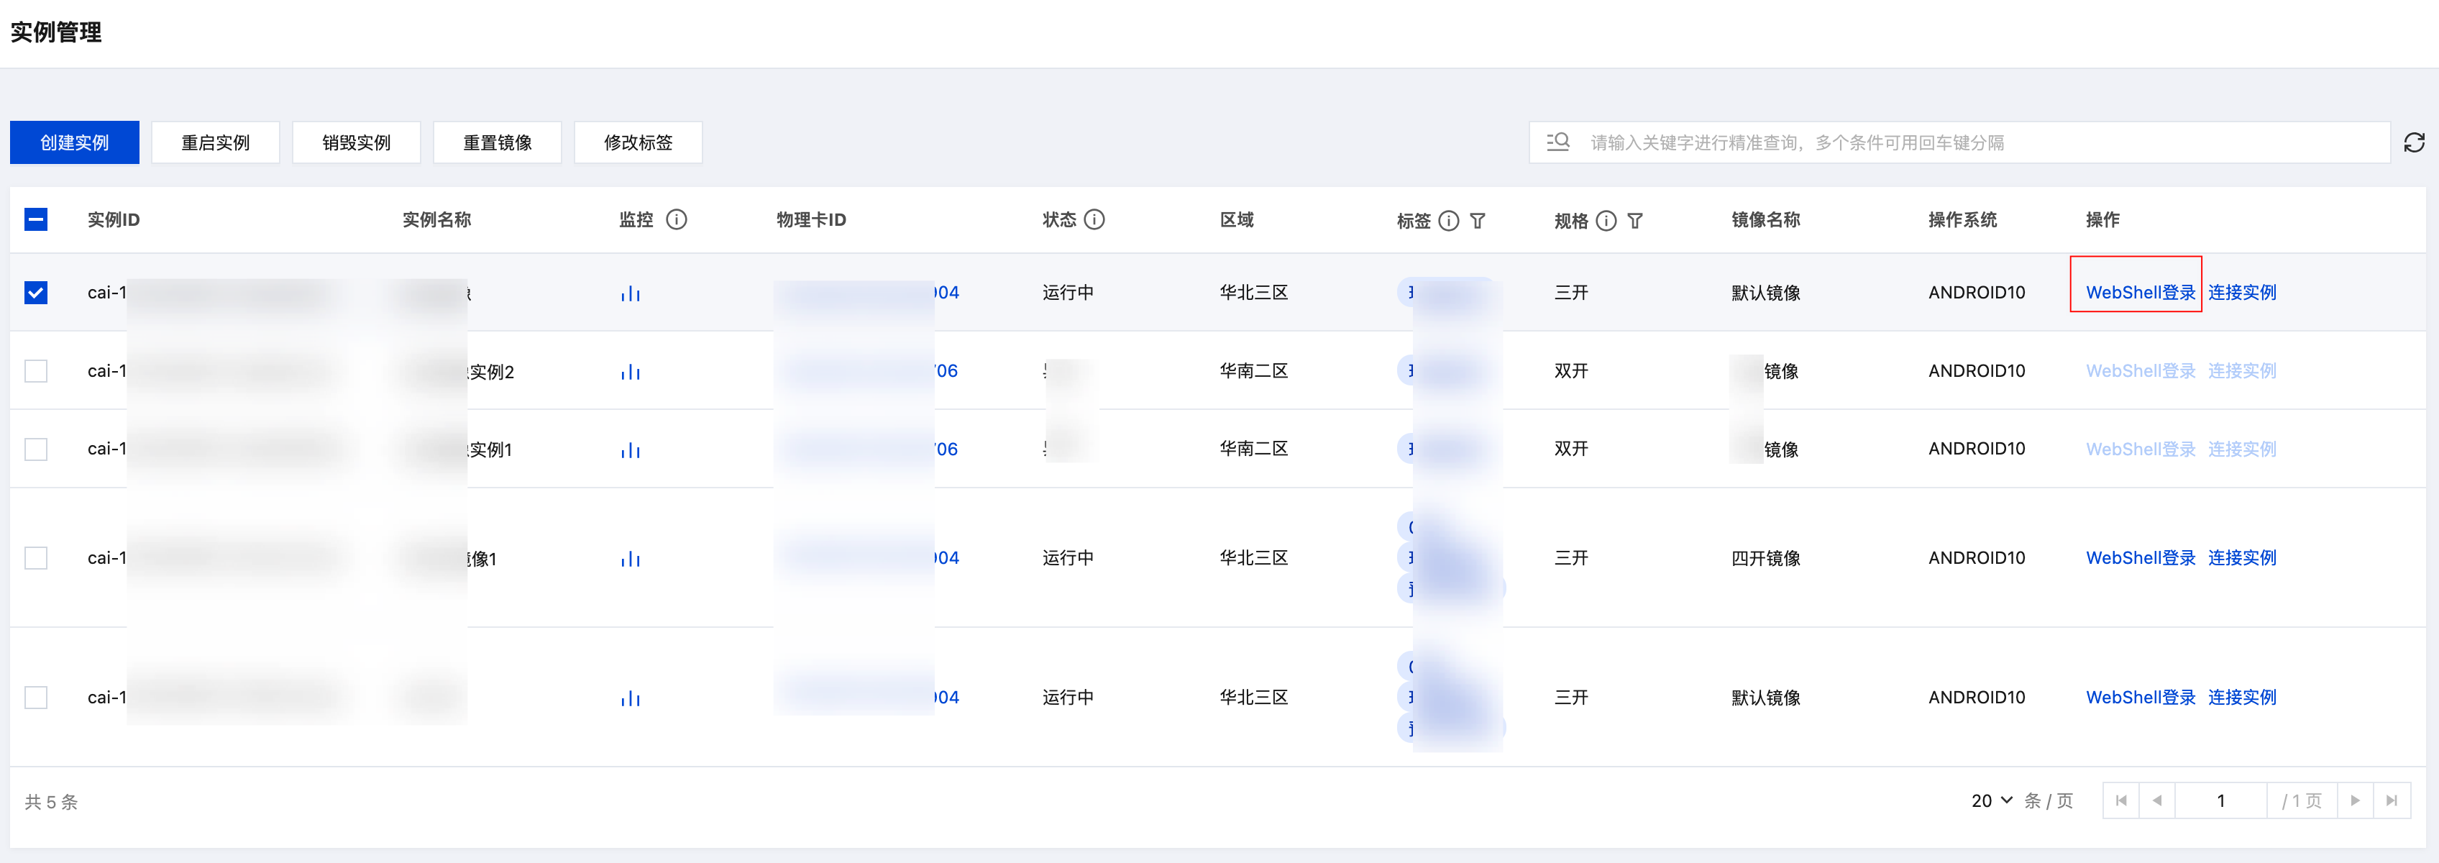Toggle the select-all checkbox in table header

point(36,220)
